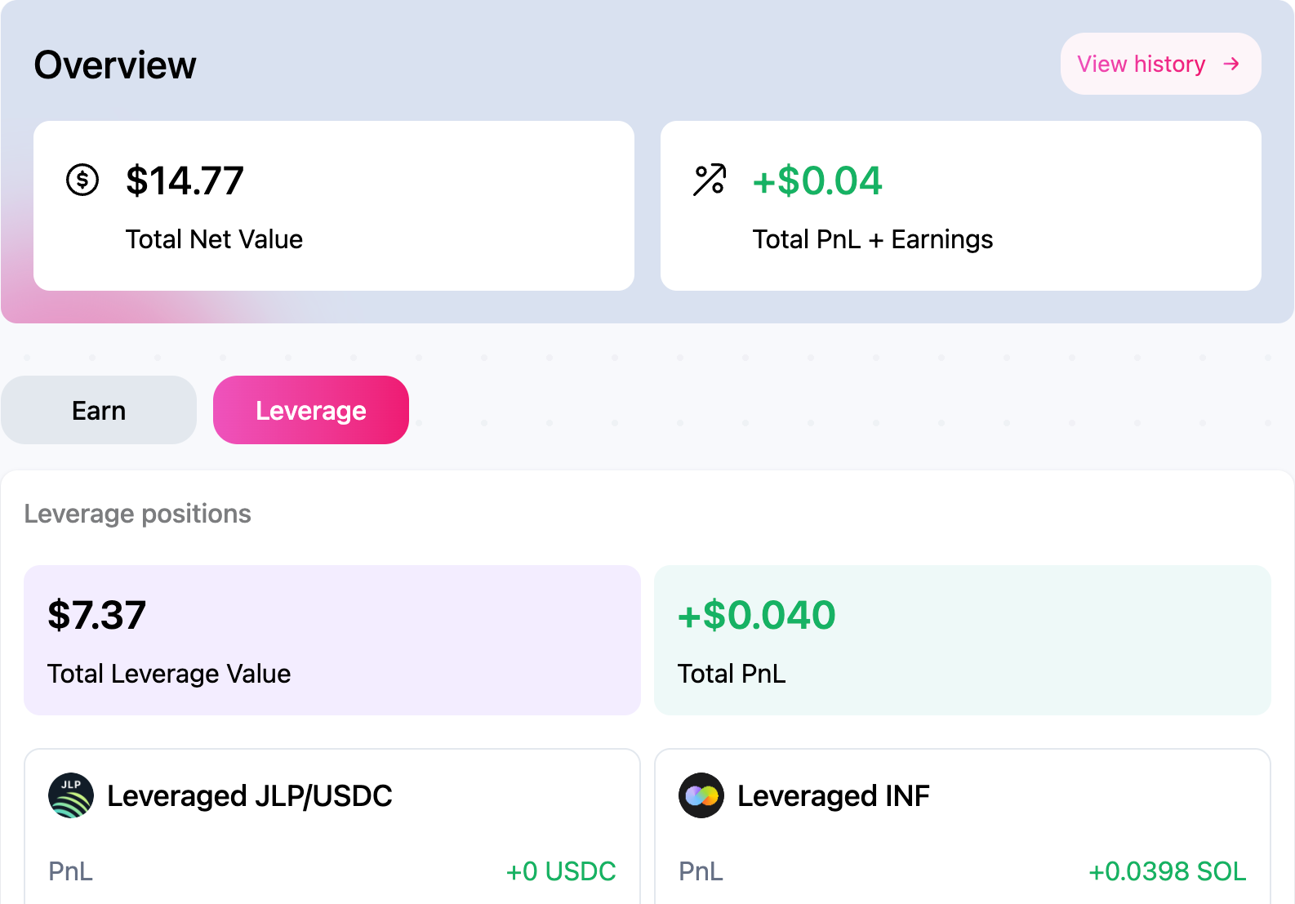The height and width of the screenshot is (904, 1295).
Task: Click the +$0.04 earnings amount
Action: 817,180
